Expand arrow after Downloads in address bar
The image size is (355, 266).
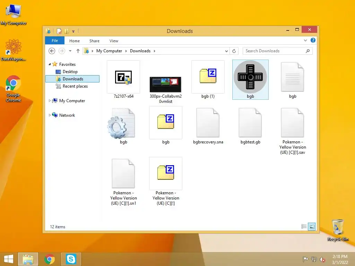154,51
